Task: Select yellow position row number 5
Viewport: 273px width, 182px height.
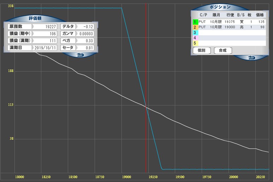Action: tap(195, 43)
